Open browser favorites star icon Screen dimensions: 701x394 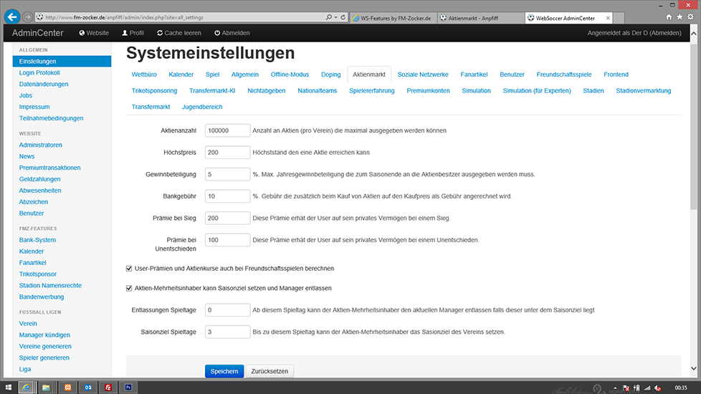tap(679, 16)
